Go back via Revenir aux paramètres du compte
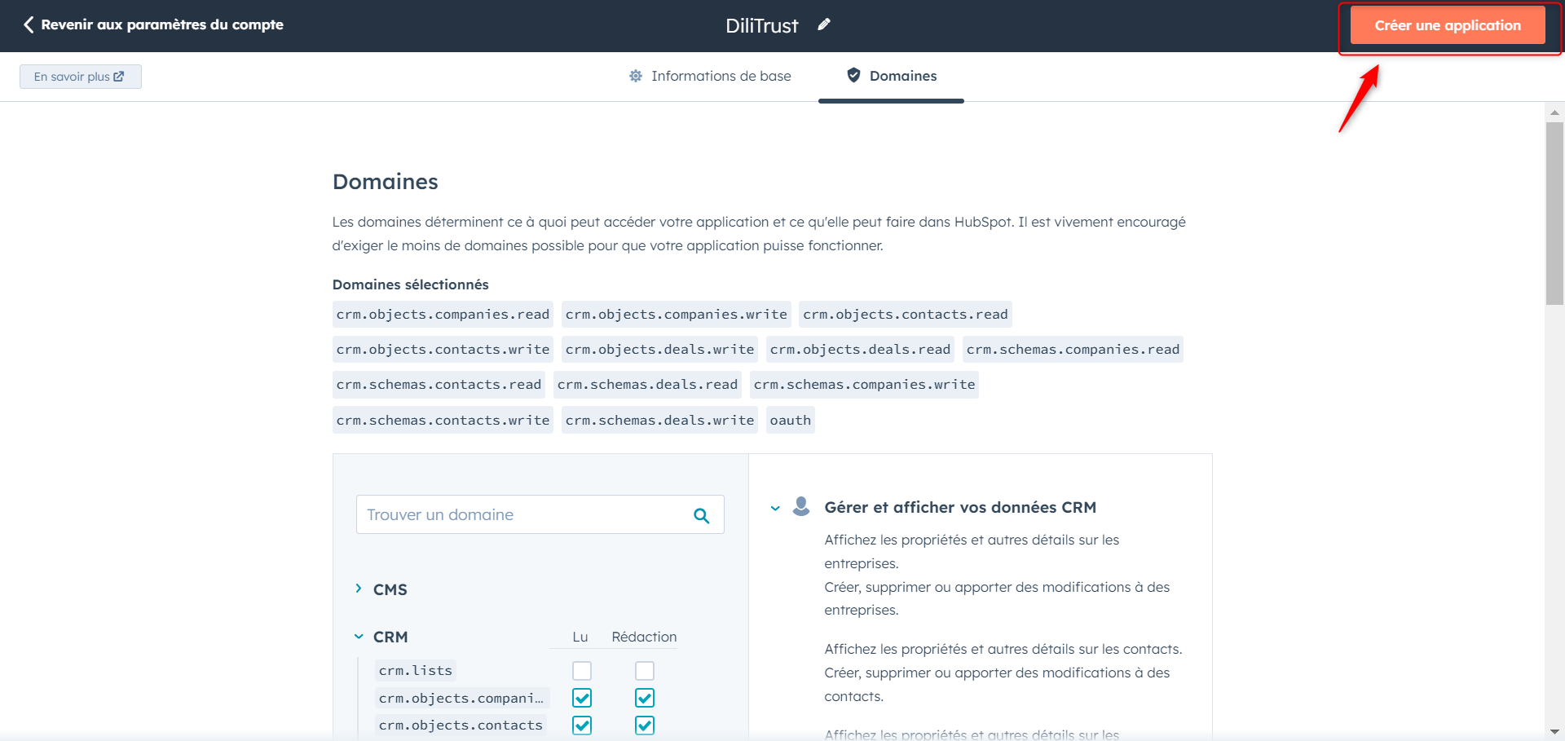1565x741 pixels. (153, 24)
